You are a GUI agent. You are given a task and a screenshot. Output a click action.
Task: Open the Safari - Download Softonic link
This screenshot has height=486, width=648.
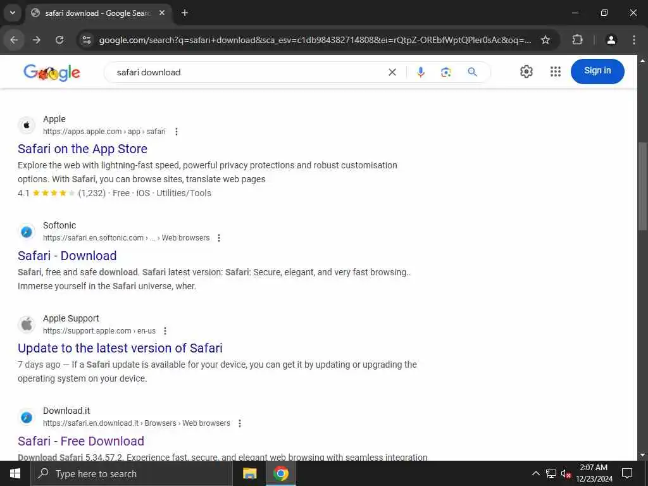[67, 256]
